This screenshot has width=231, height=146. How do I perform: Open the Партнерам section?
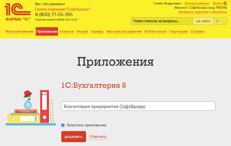point(178,32)
